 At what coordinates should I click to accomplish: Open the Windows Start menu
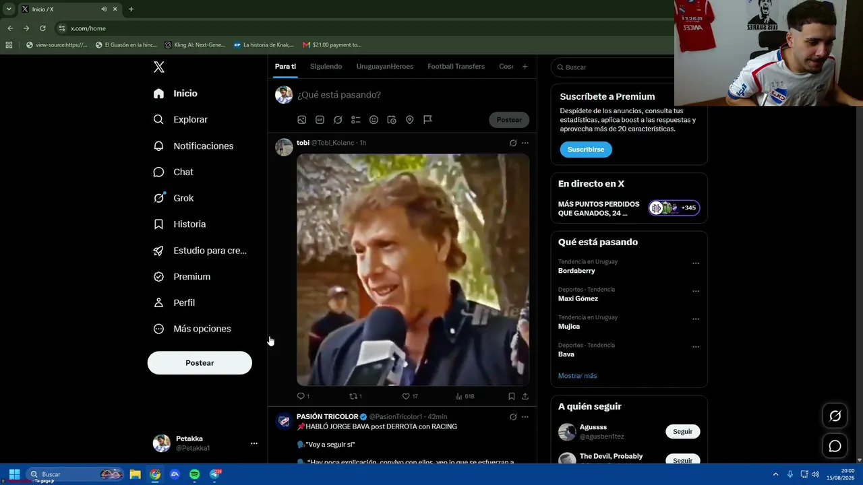(14, 474)
